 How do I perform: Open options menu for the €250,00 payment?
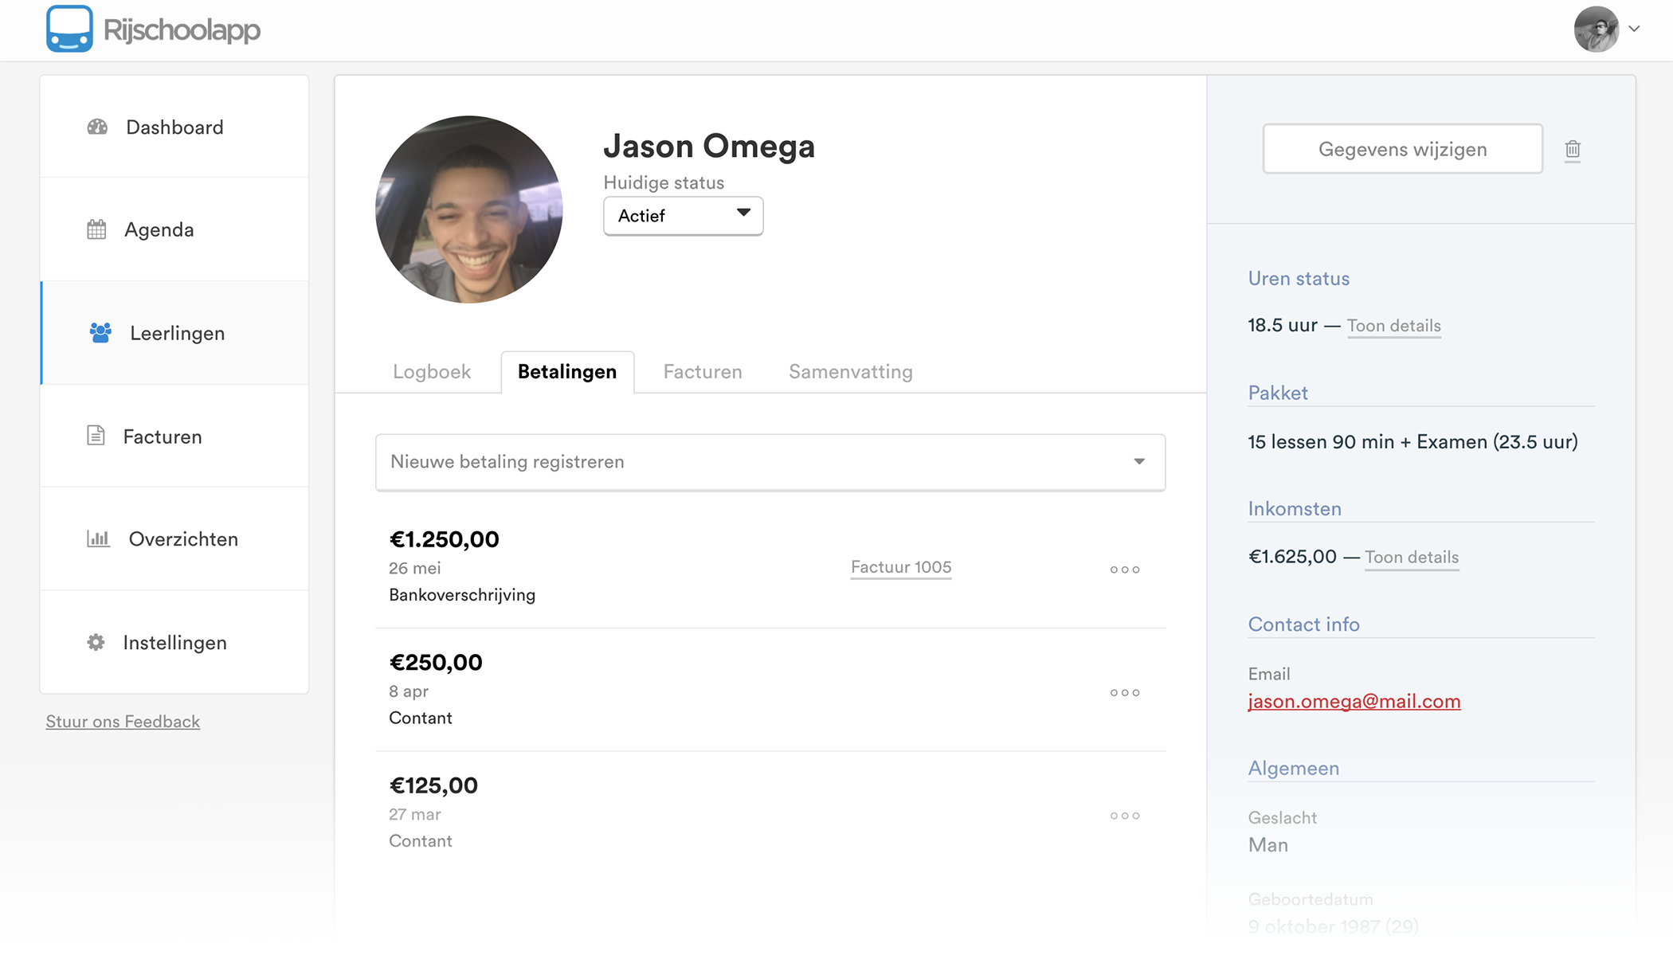1124,692
